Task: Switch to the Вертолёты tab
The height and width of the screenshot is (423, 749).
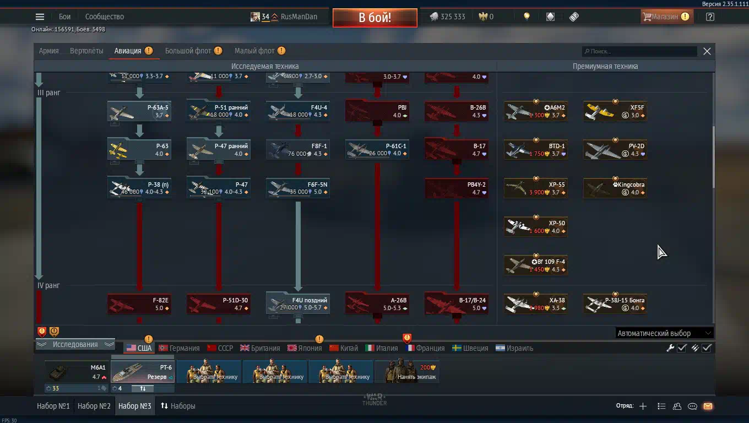Action: pyautogui.click(x=86, y=51)
